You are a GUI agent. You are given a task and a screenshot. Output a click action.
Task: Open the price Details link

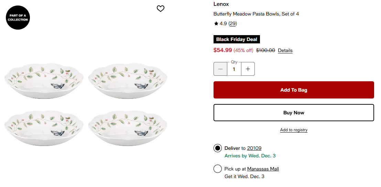(285, 50)
